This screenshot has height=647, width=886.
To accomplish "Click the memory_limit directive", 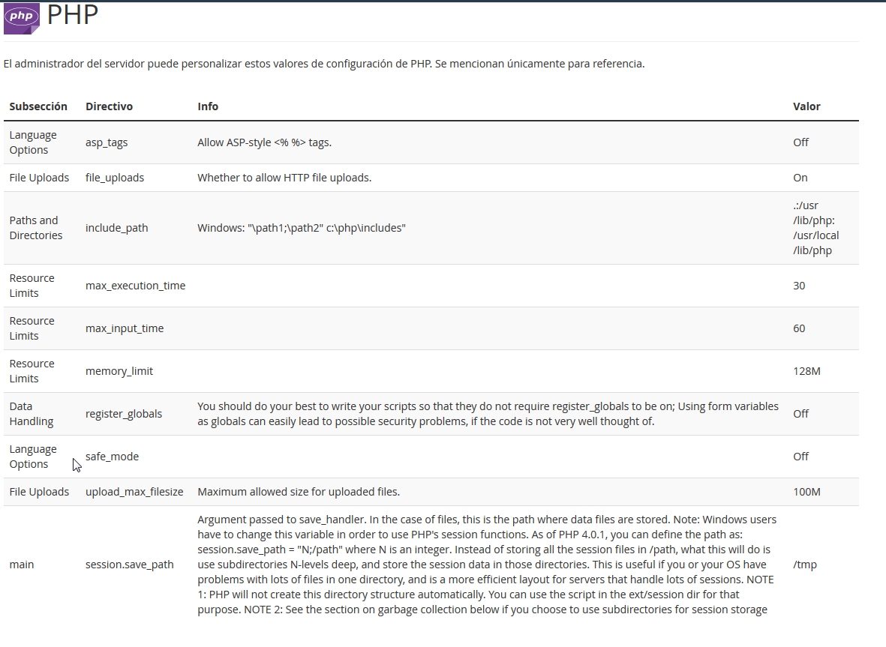I will coord(119,371).
